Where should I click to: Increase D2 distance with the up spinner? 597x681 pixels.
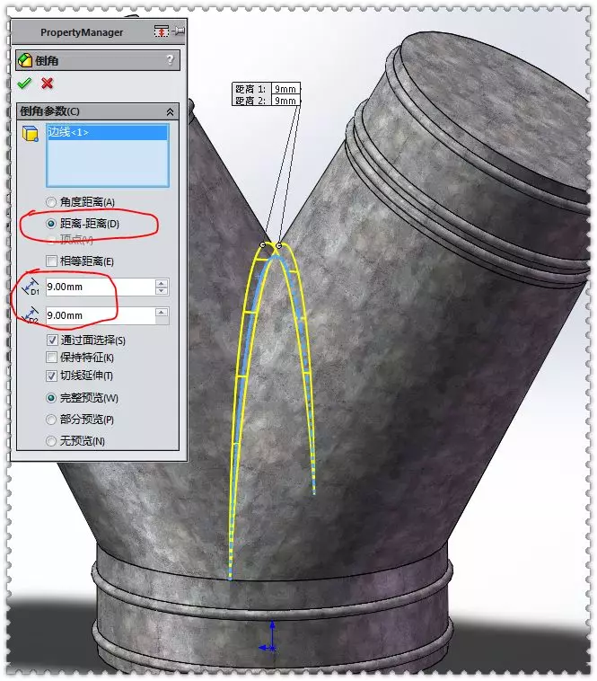coord(162,312)
